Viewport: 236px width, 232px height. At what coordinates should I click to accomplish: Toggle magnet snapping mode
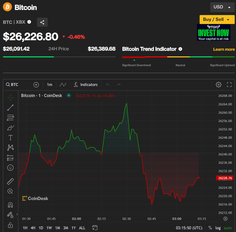coord(10,205)
